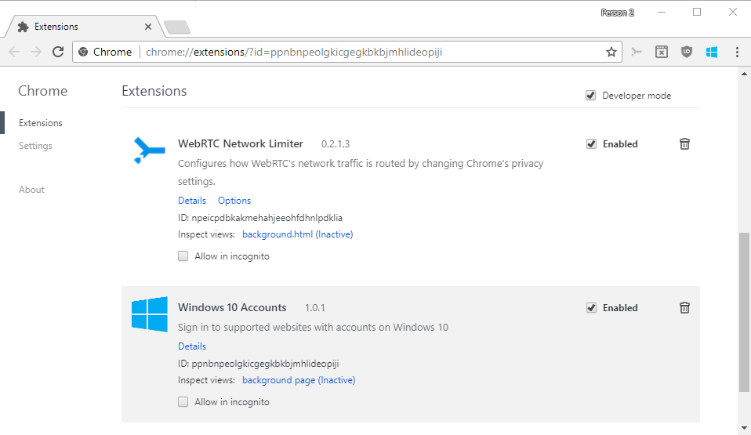Viewport: 751px width, 435px height.
Task: Open Details for Windows 10 Accounts
Action: pos(192,346)
